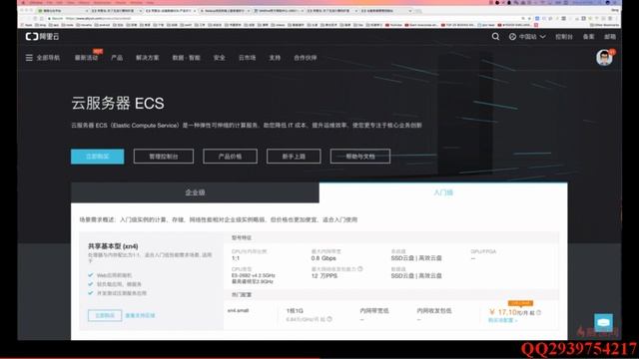Click the price ¥17.10 text

503,312
